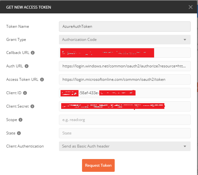Click info icon beside Scope label
This screenshot has height=175, width=198.
(x=21, y=120)
